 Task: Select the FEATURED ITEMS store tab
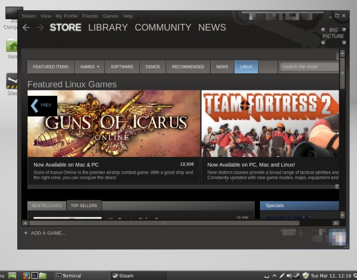[x=51, y=67]
